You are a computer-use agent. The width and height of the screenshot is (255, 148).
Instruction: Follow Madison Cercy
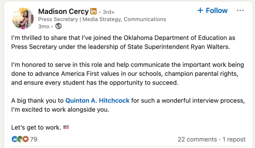pos(212,10)
